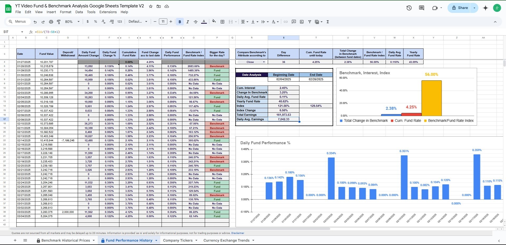Open the zoom 80% dropdown
This screenshot has height=245, width=506.
point(72,22)
